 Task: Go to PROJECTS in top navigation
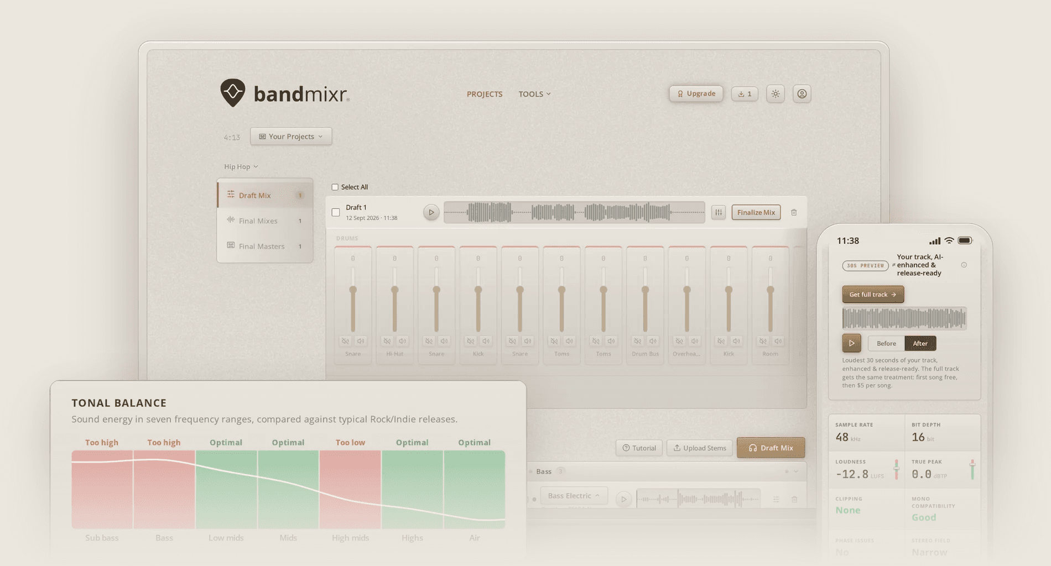pyautogui.click(x=485, y=94)
